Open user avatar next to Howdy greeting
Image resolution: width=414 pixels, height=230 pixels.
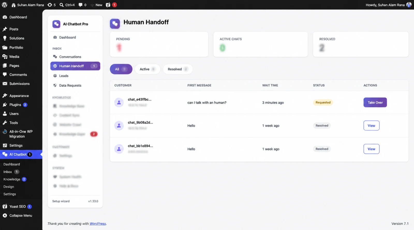409,5
